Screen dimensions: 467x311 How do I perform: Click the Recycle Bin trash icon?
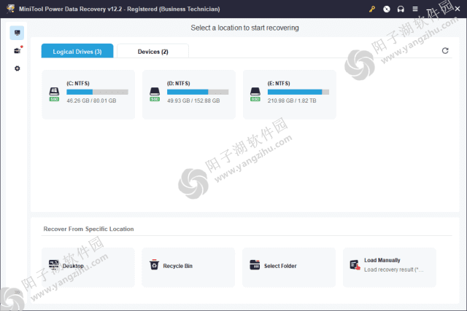pyautogui.click(x=154, y=264)
